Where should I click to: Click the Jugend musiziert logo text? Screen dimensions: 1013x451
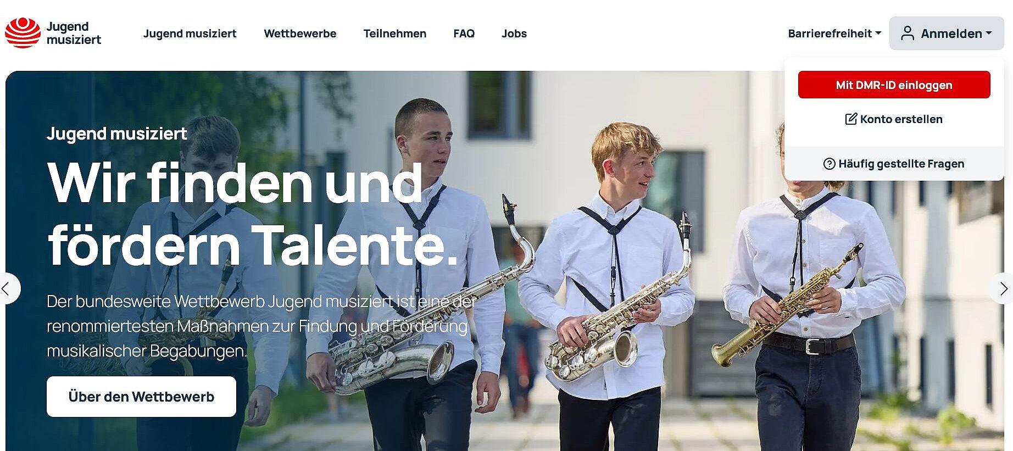point(74,33)
